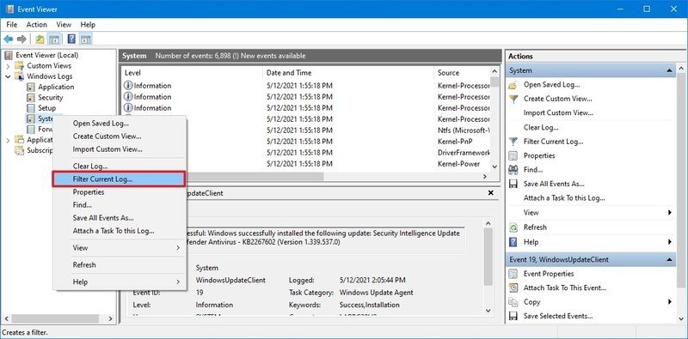Click Clear Log in the Actions pane

pyautogui.click(x=541, y=128)
